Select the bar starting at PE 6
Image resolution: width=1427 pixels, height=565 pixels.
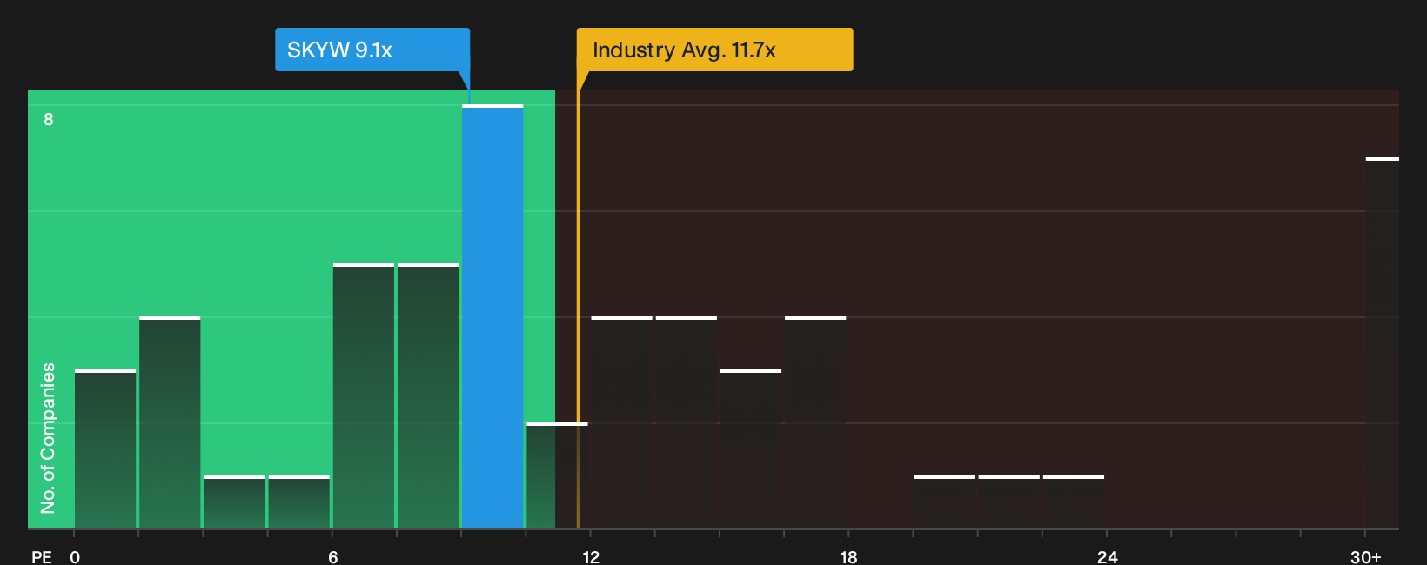tap(364, 396)
